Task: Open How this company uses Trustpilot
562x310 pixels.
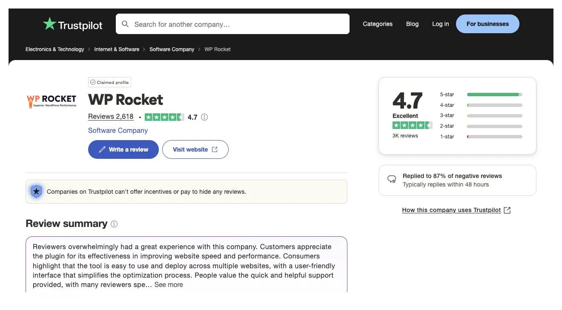Action: pyautogui.click(x=451, y=210)
